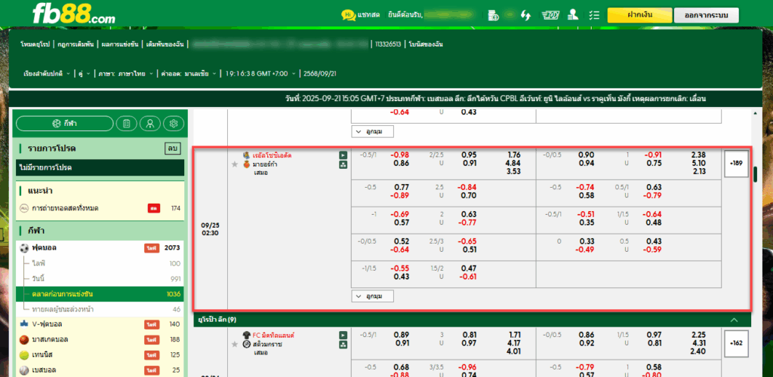Click the FC มิดทิลแลนด์ team crest
773x377 pixels.
(246, 336)
